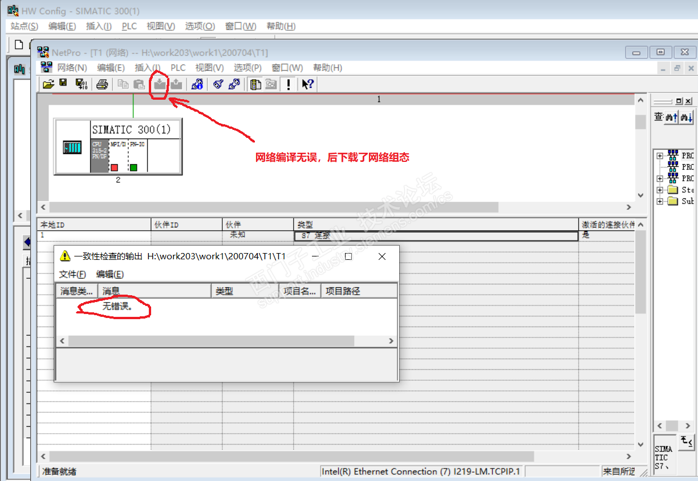
Task: Search upward in catalog with binoculars
Action: pyautogui.click(x=671, y=117)
